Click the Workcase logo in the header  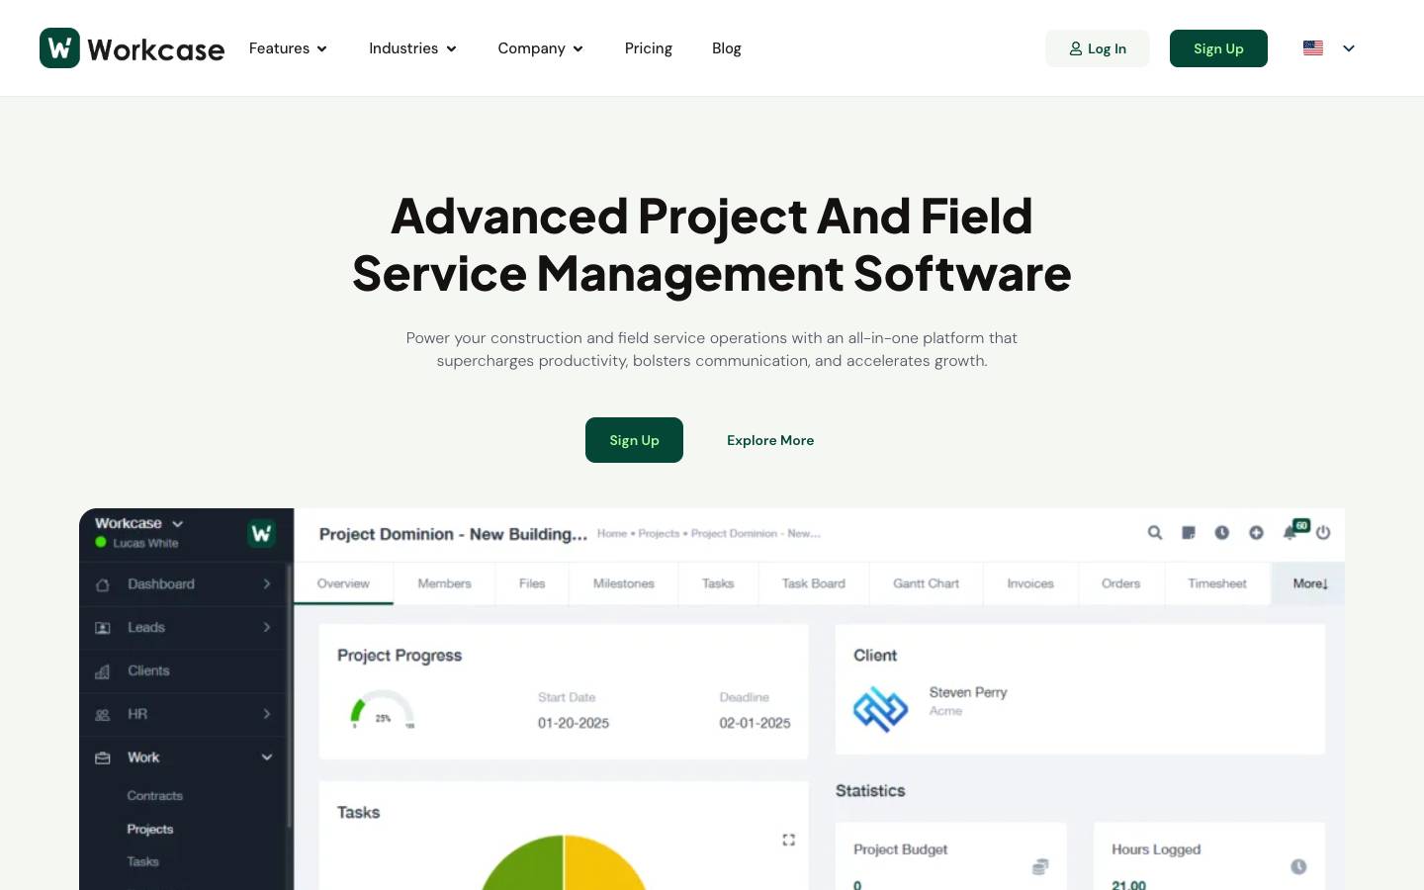132,48
